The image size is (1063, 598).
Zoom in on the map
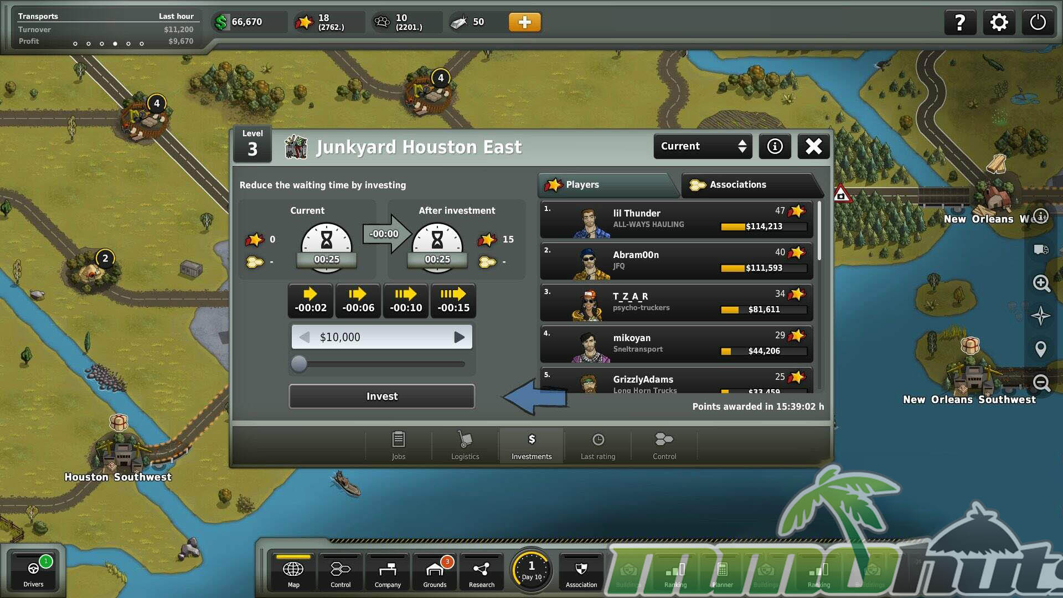coord(1041,283)
